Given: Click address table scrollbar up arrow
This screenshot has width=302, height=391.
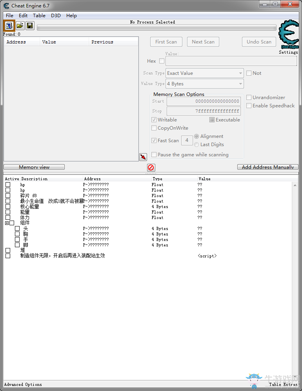Looking at the screenshot, I should tap(295, 185).
